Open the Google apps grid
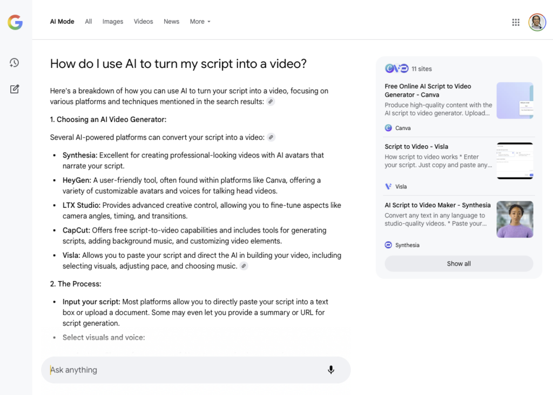Screen dimensions: 553x395 pyautogui.click(x=516, y=22)
